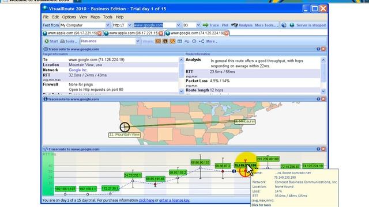Image resolution: width=369 pixels, height=207 pixels.
Task: Show the clock history view icon
Action: point(194,41)
